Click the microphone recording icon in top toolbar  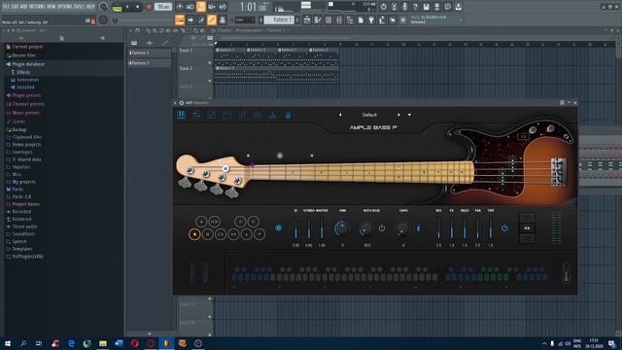404,7
